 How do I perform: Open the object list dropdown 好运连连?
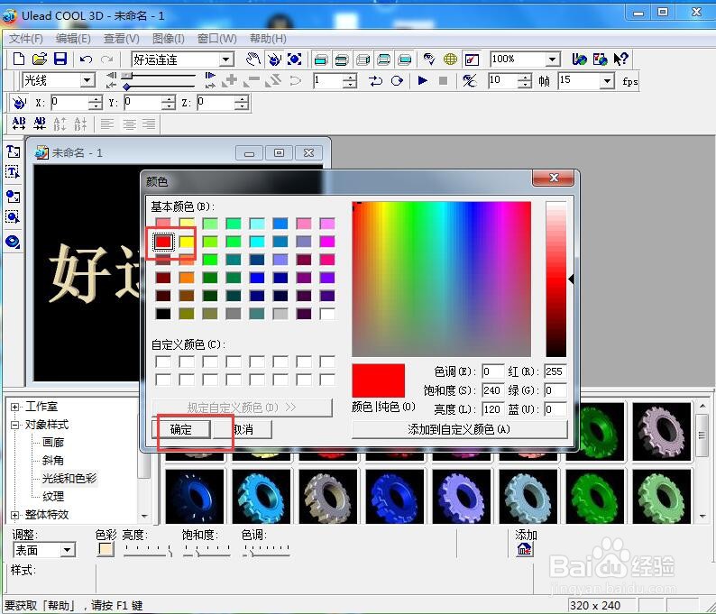tap(225, 60)
